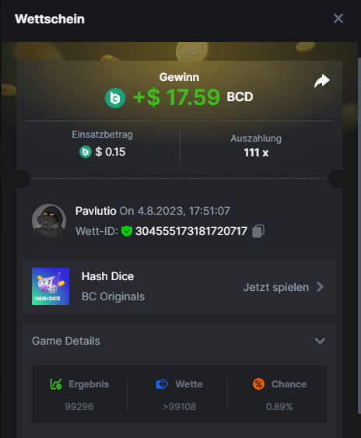Click the small coin icon near Einsatzbetrag
The image size is (361, 438).
[86, 152]
